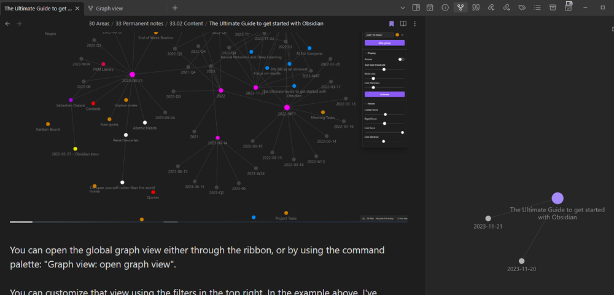Click the 2023-11-21 node in the local graph
The height and width of the screenshot is (295, 614).
click(488, 219)
